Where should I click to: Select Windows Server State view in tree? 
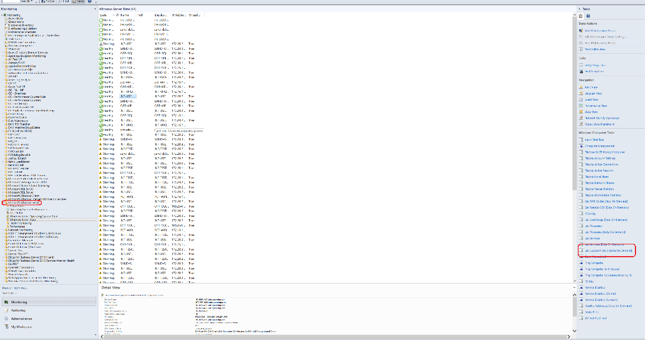22,220
